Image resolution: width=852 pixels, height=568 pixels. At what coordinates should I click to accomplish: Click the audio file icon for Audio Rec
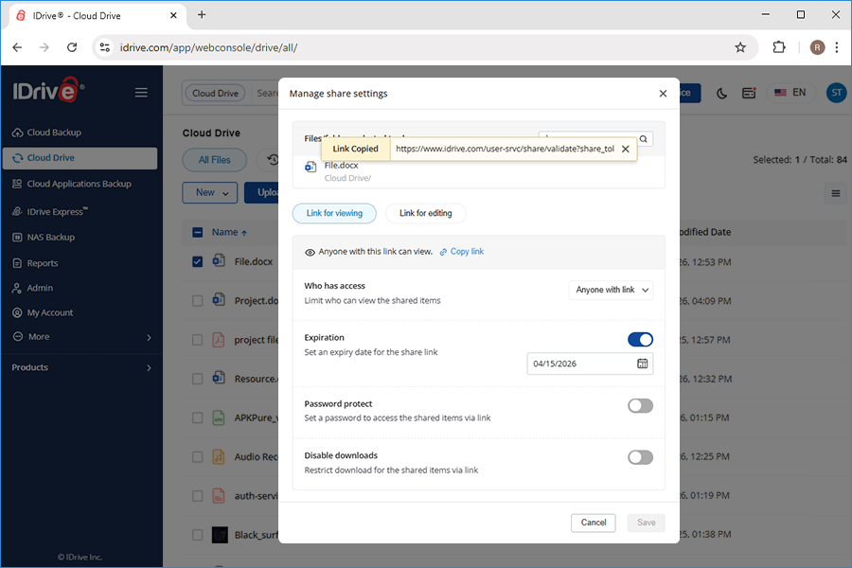pos(219,456)
